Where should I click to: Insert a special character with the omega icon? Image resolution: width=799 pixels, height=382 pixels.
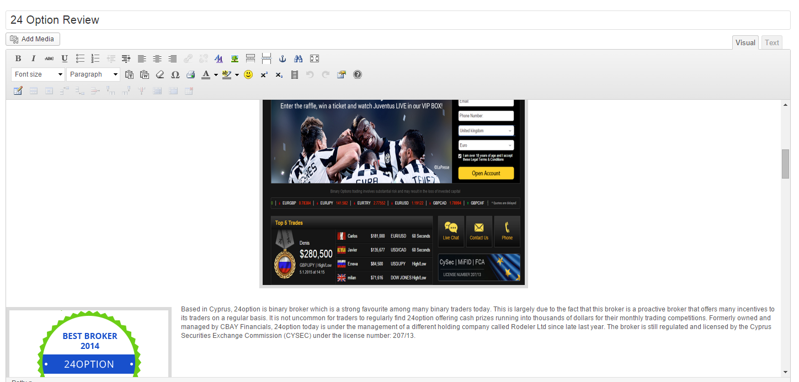click(175, 74)
